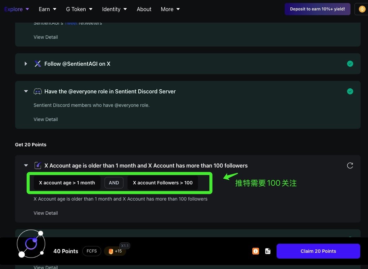The width and height of the screenshot is (368, 269).
Task: Open the G Token dropdown menu
Action: (79, 9)
